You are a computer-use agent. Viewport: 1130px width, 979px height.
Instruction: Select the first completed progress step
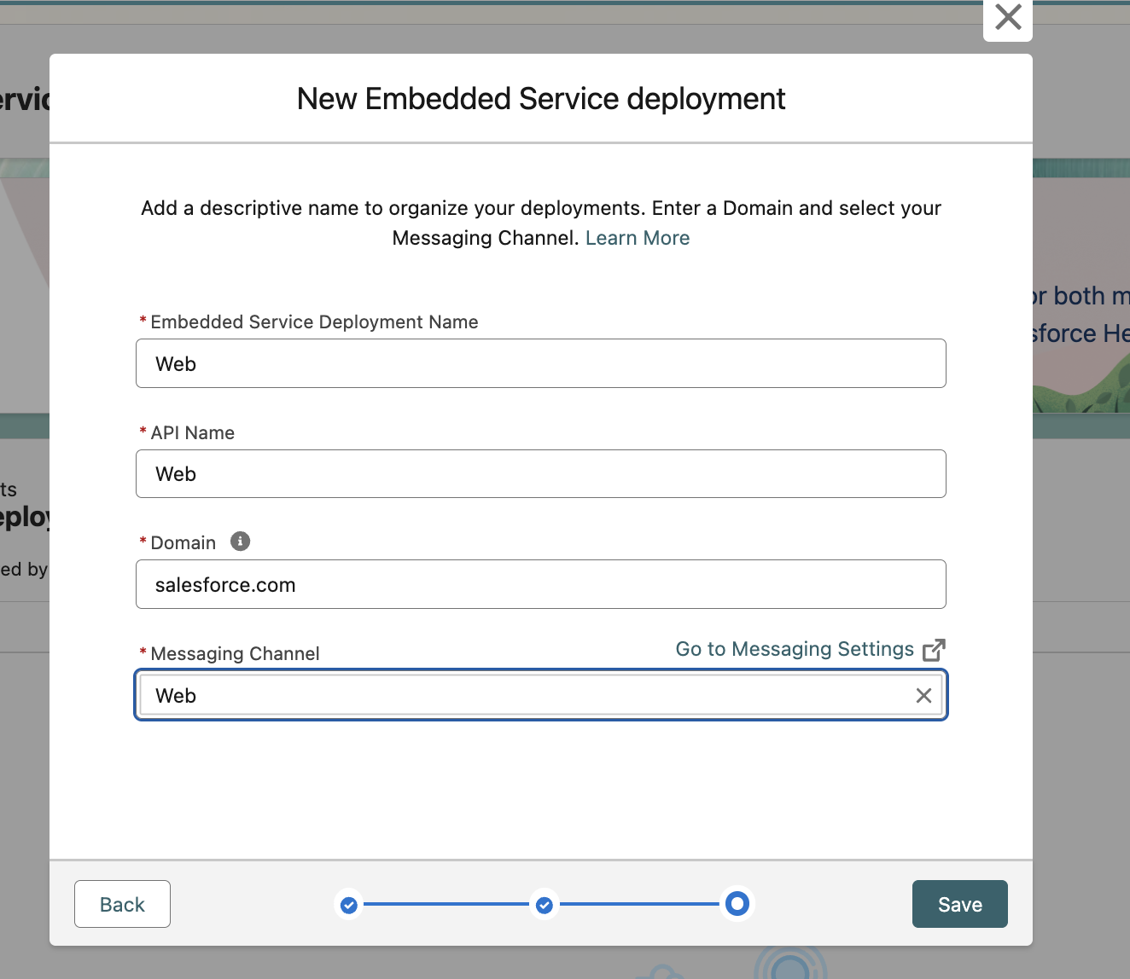[349, 905]
